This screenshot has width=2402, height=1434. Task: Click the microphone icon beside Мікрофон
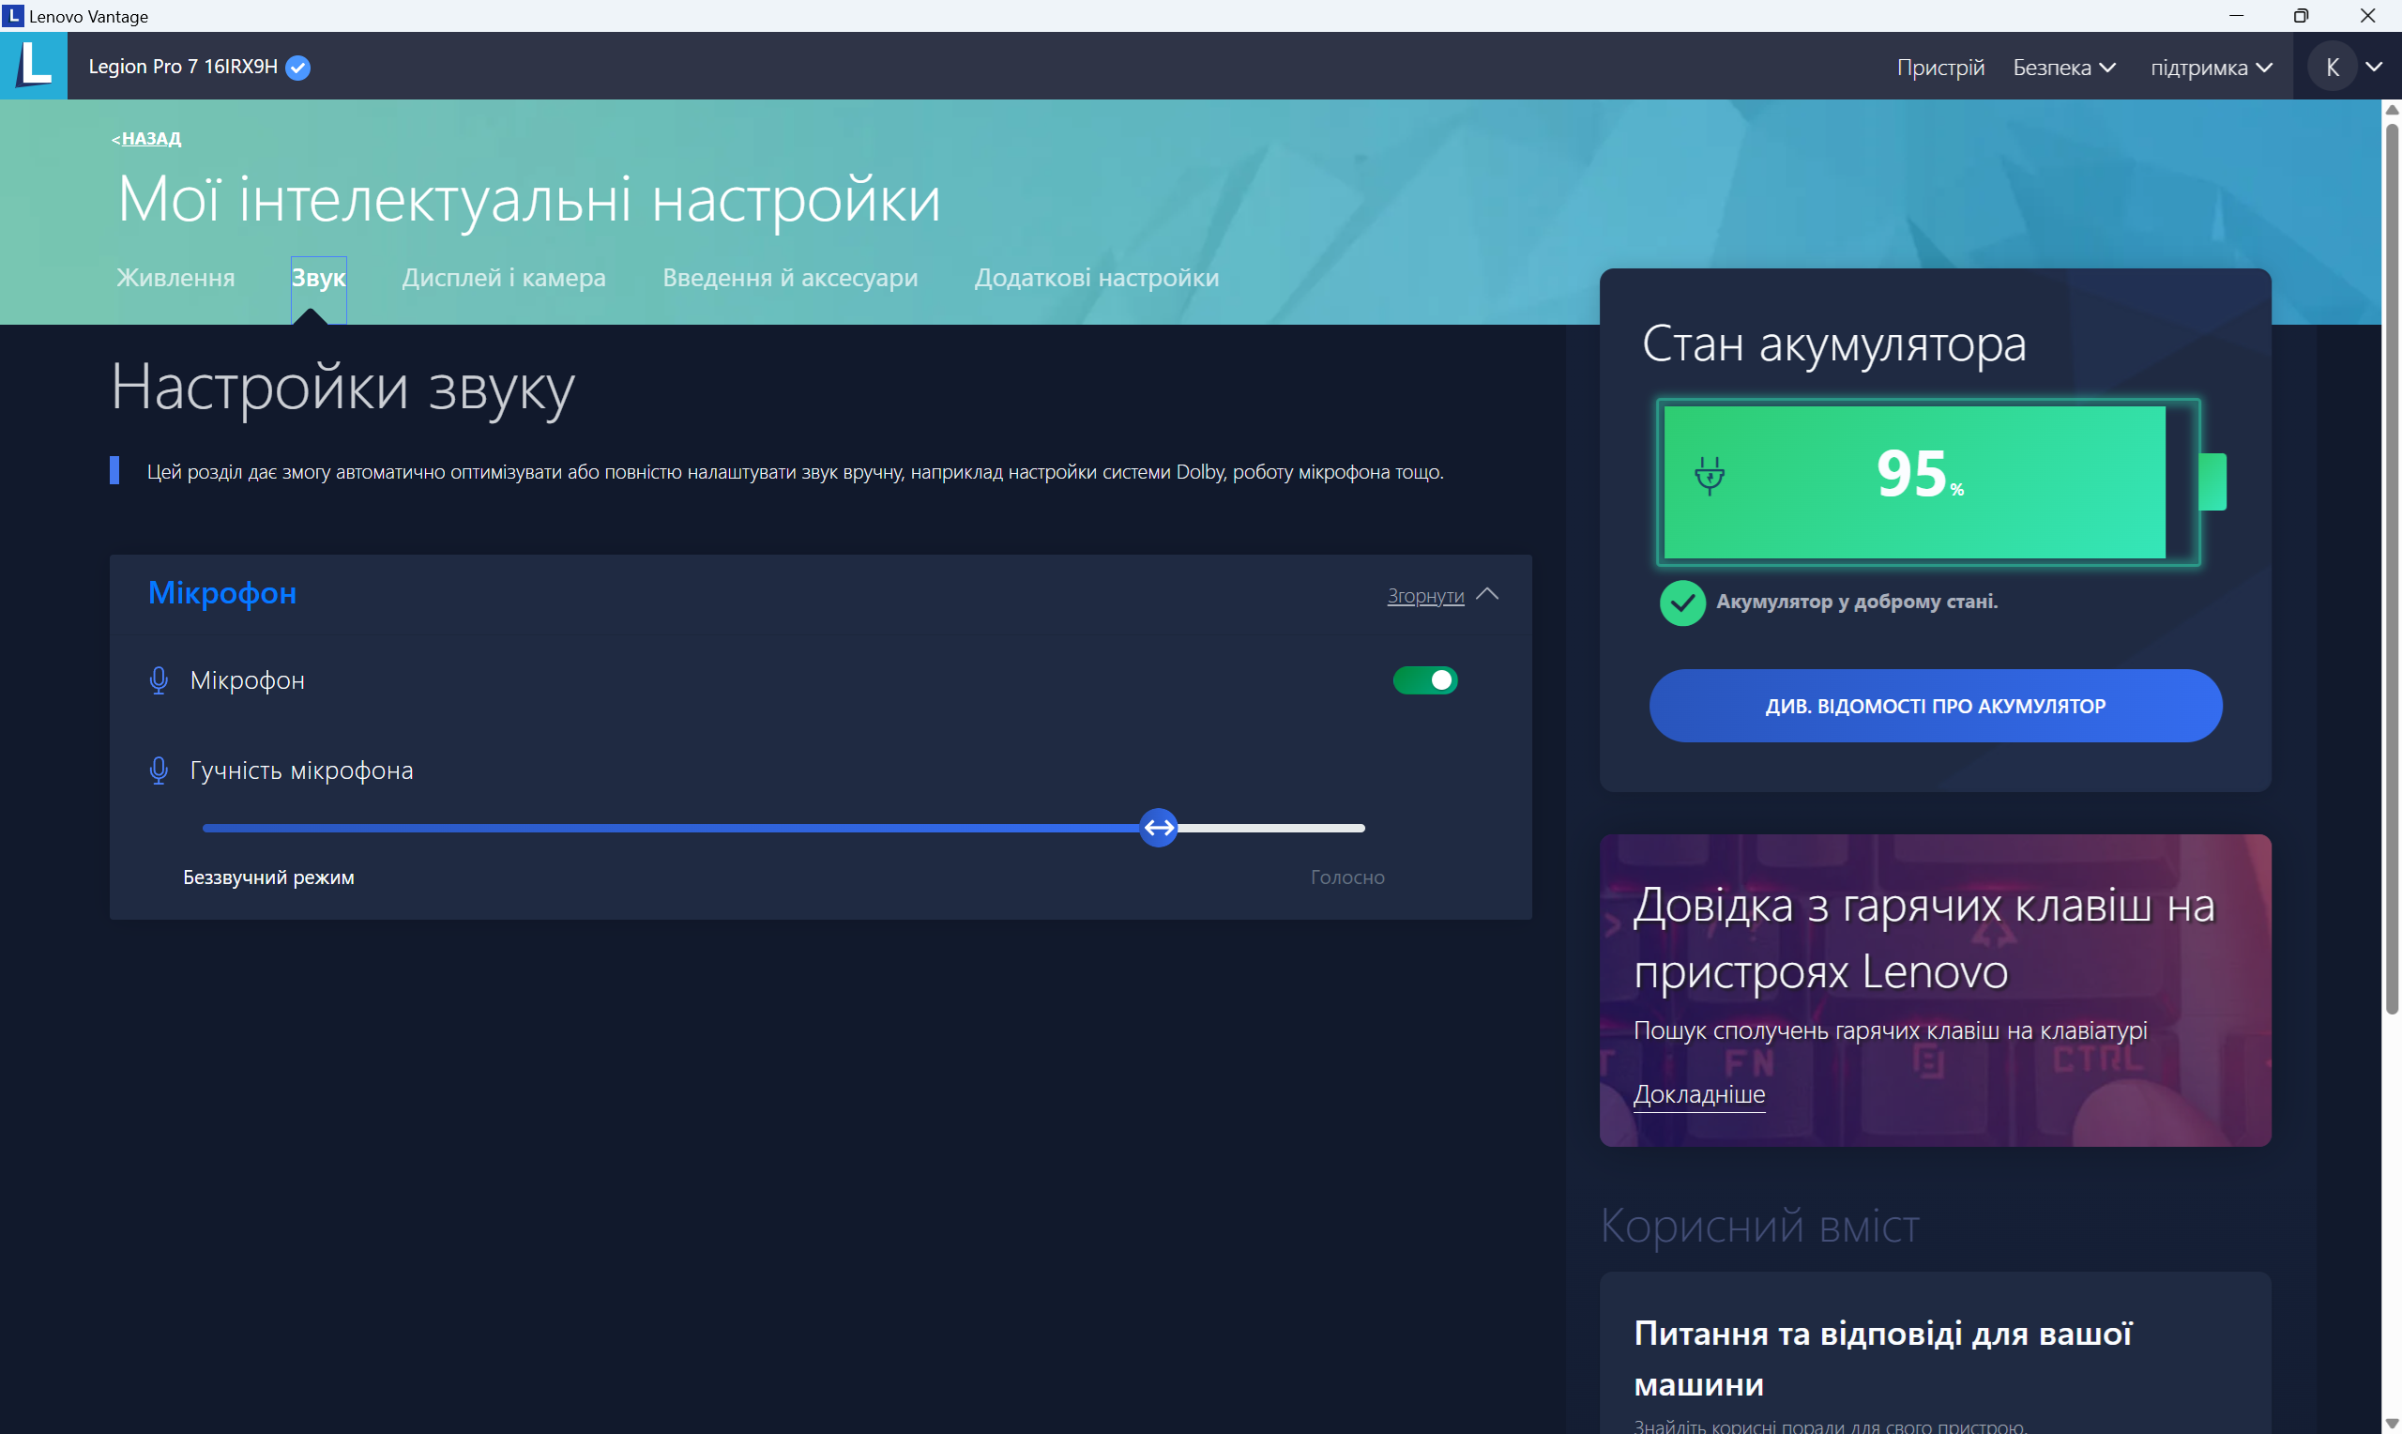pos(159,679)
